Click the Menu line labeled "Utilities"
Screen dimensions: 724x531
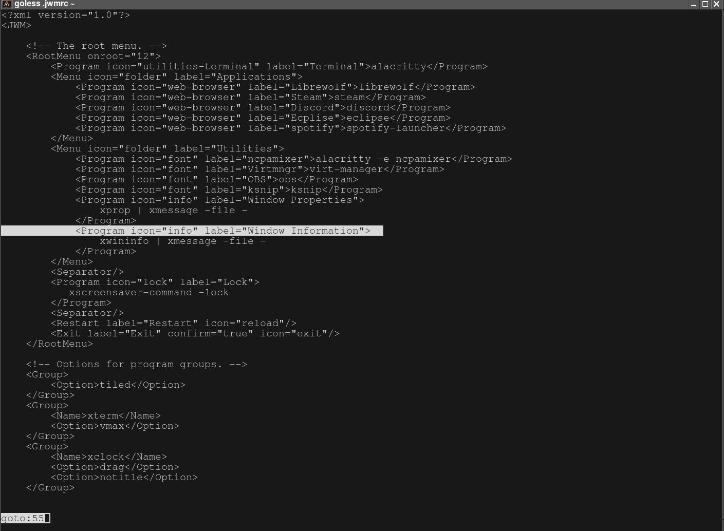[167, 149]
